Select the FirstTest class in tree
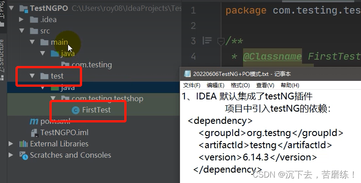Screen dimensions: 361x183 coord(96,110)
